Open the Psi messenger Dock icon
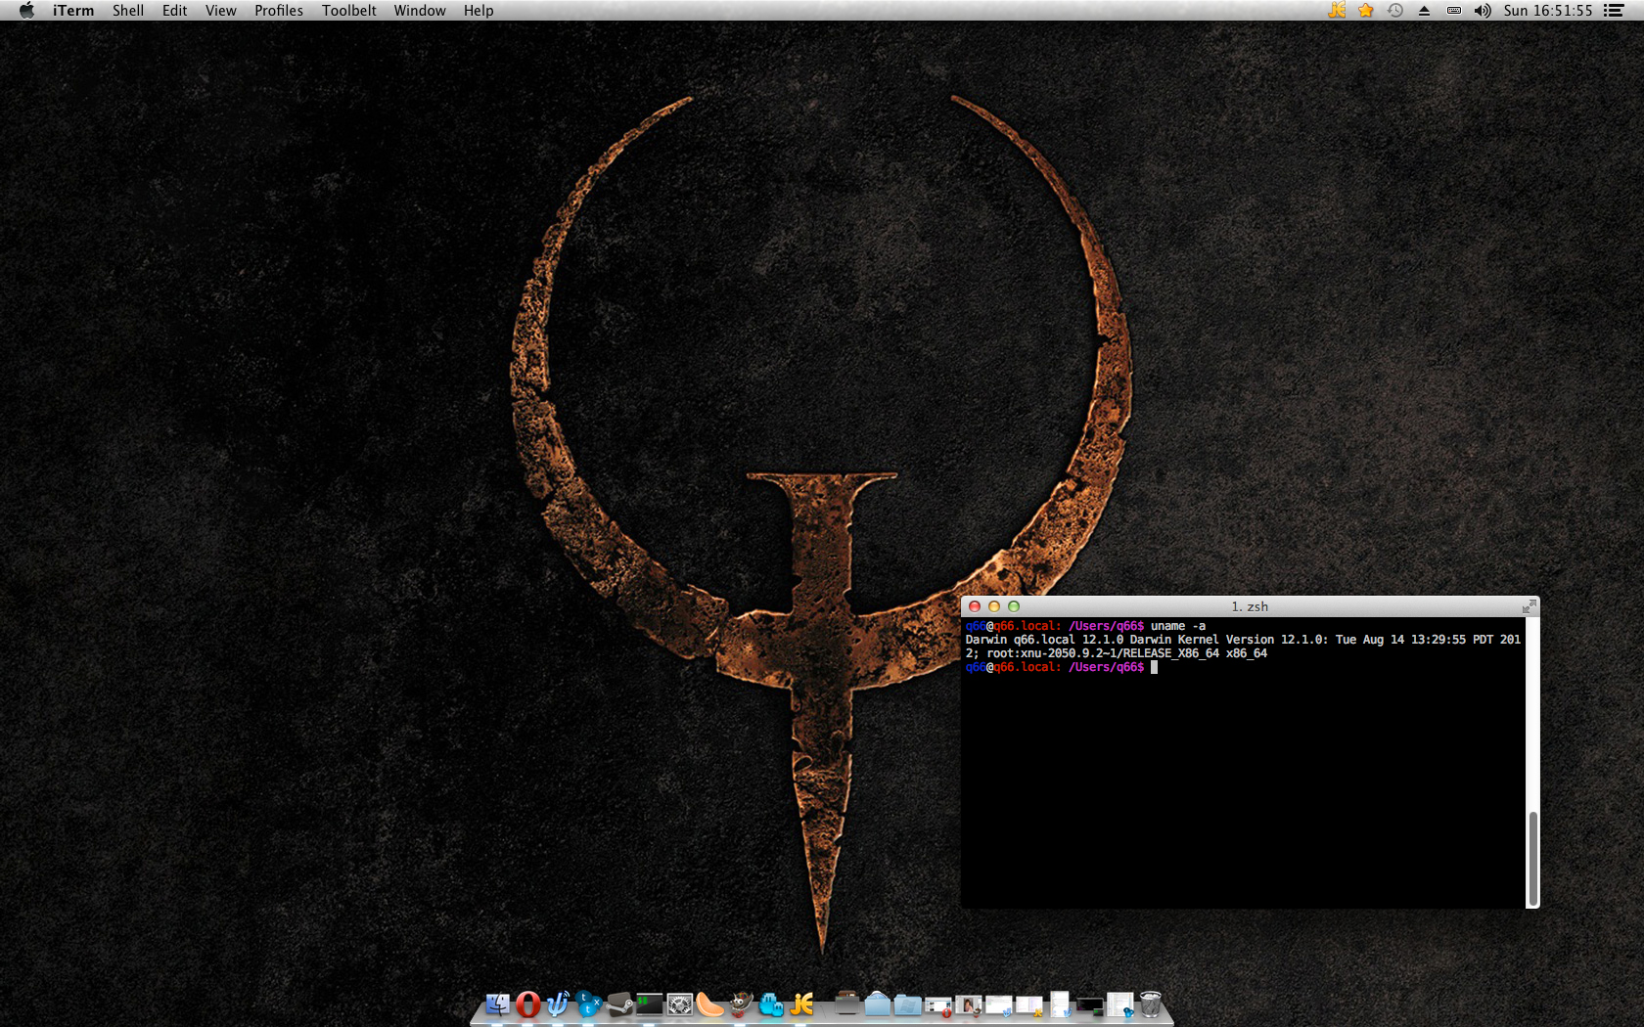This screenshot has width=1644, height=1027. tap(558, 1005)
